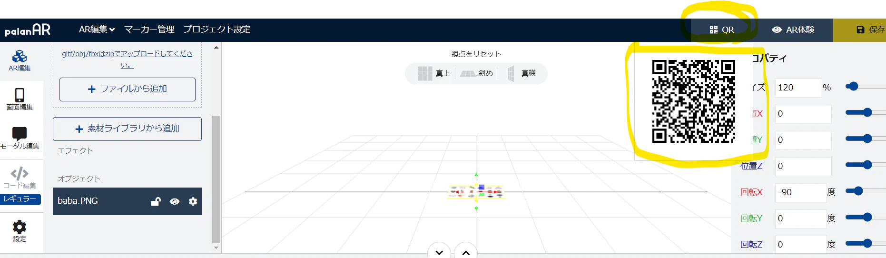
Task: Open the AR編集 dropdown menu
Action: 97,30
